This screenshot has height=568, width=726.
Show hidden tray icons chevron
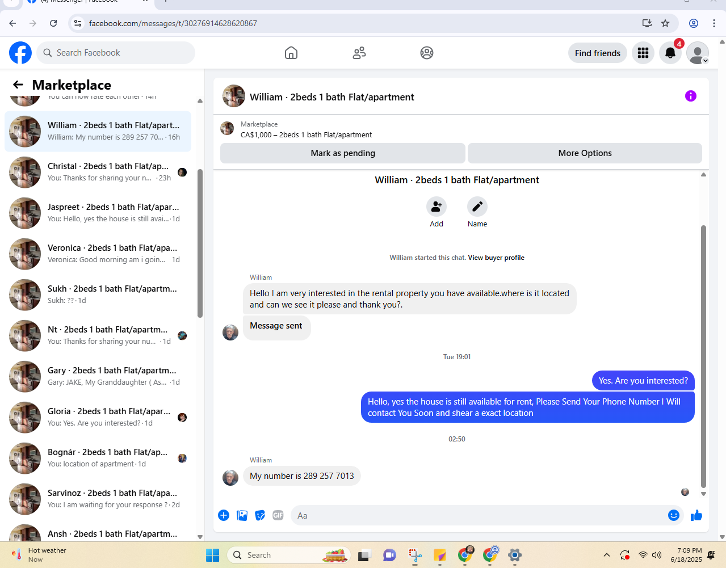[x=607, y=555]
